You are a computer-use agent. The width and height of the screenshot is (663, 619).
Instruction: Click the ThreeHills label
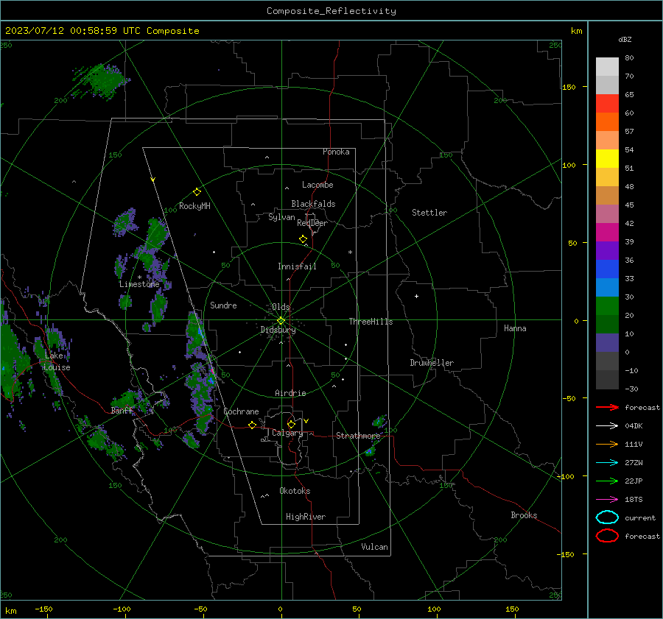click(x=371, y=322)
